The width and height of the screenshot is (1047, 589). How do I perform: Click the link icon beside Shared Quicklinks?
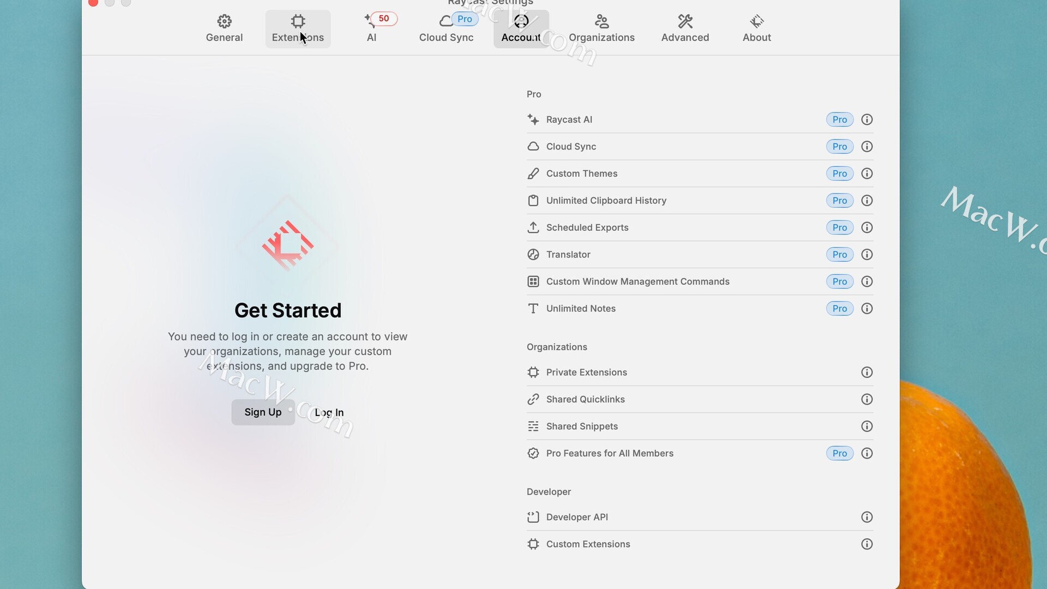pos(533,399)
